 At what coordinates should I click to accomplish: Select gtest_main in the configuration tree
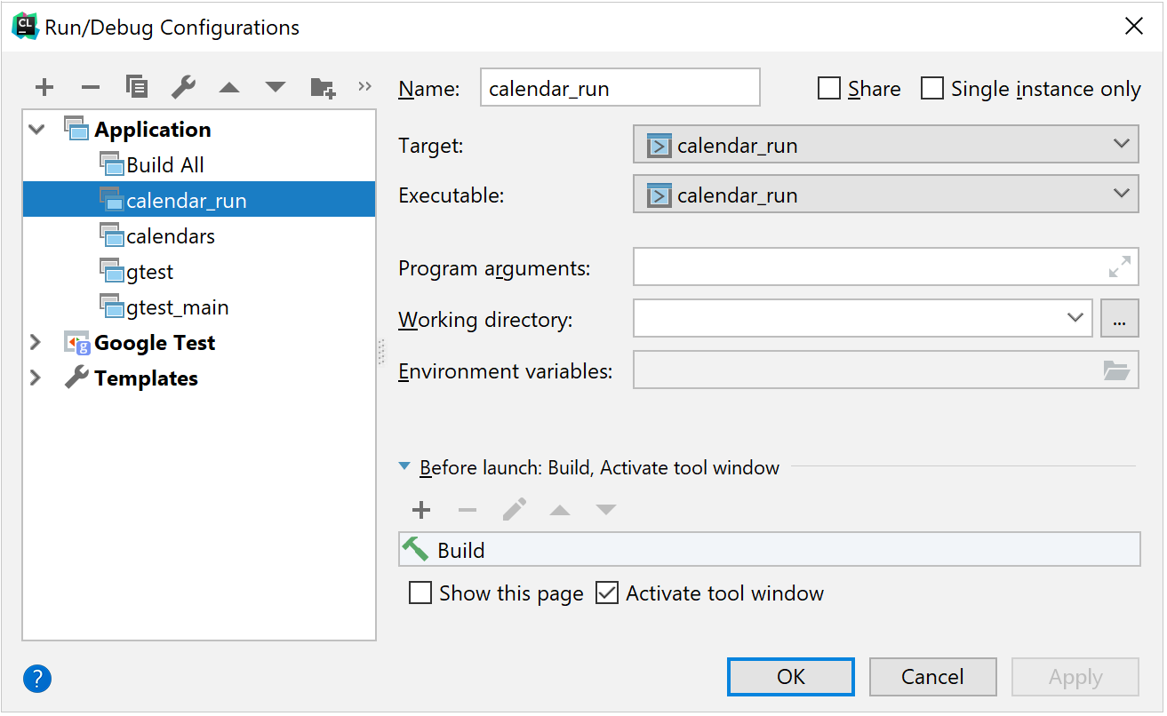[177, 307]
